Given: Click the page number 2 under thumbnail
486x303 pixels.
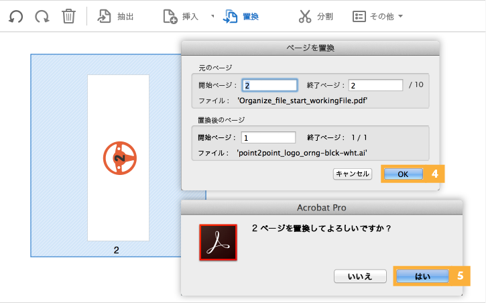Looking at the screenshot, I should [116, 250].
